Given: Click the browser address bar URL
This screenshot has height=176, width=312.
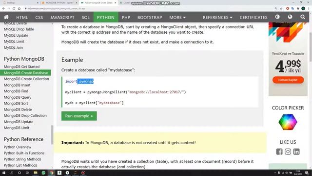Looking at the screenshot, I should [x=57, y=9].
